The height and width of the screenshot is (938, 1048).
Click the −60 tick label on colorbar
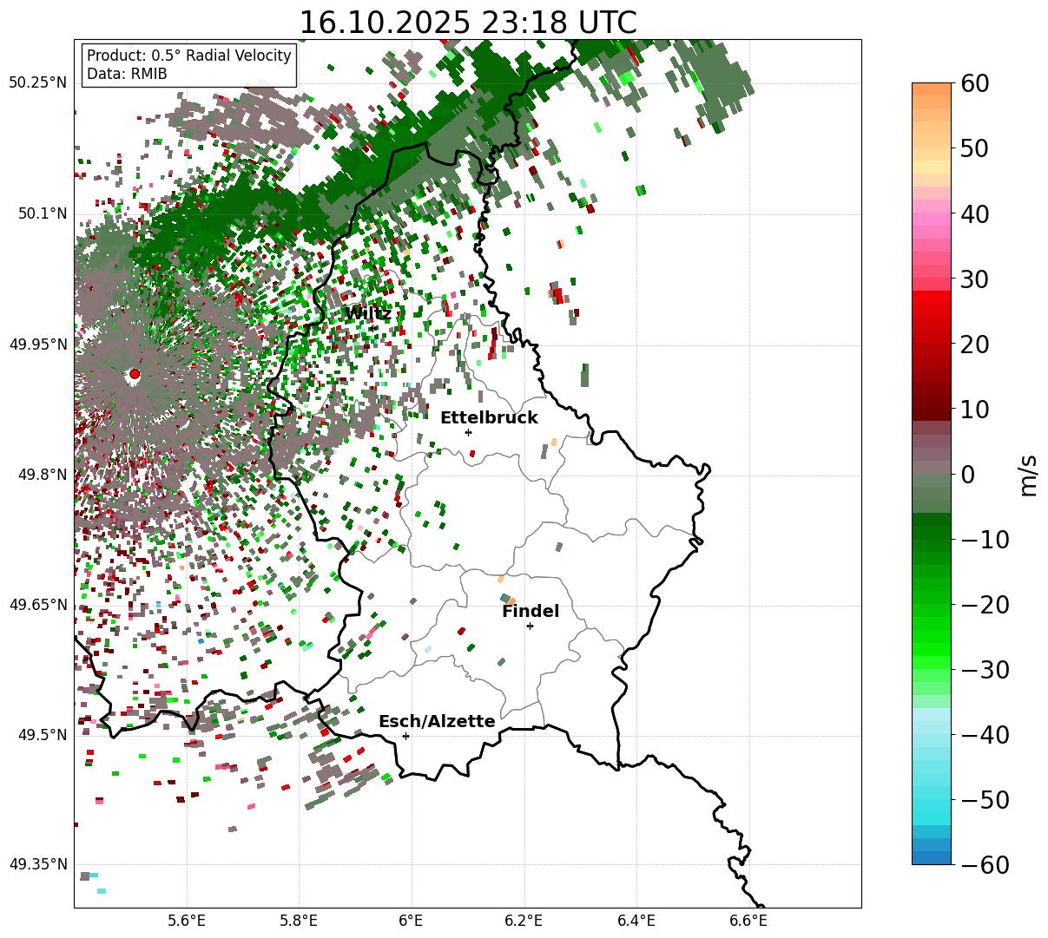pyautogui.click(x=985, y=865)
